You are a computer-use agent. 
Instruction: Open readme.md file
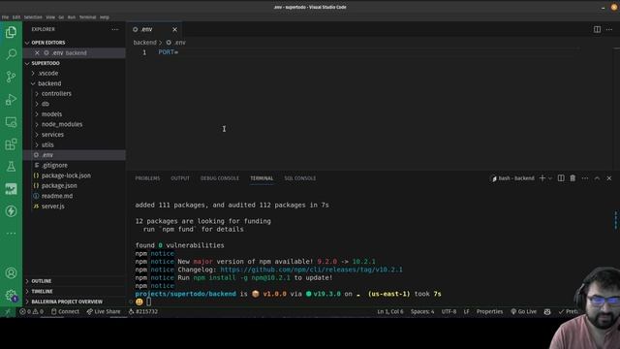click(57, 196)
